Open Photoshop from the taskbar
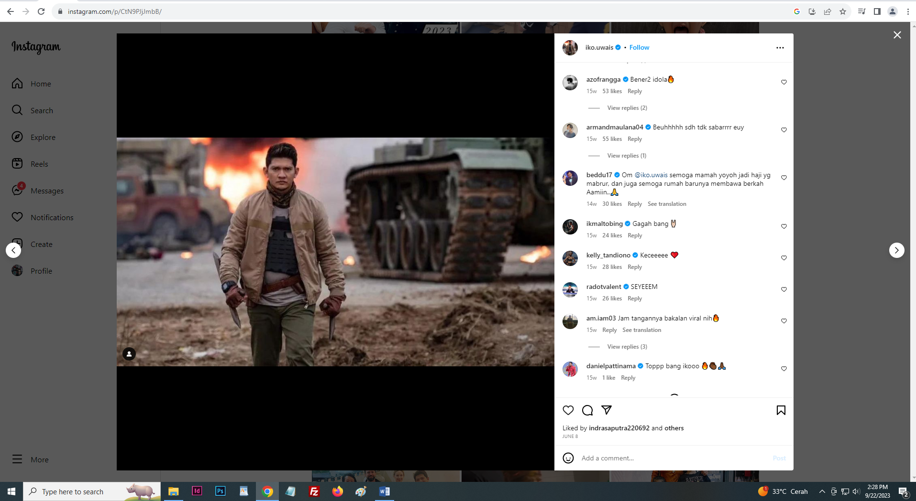 pyautogui.click(x=220, y=491)
